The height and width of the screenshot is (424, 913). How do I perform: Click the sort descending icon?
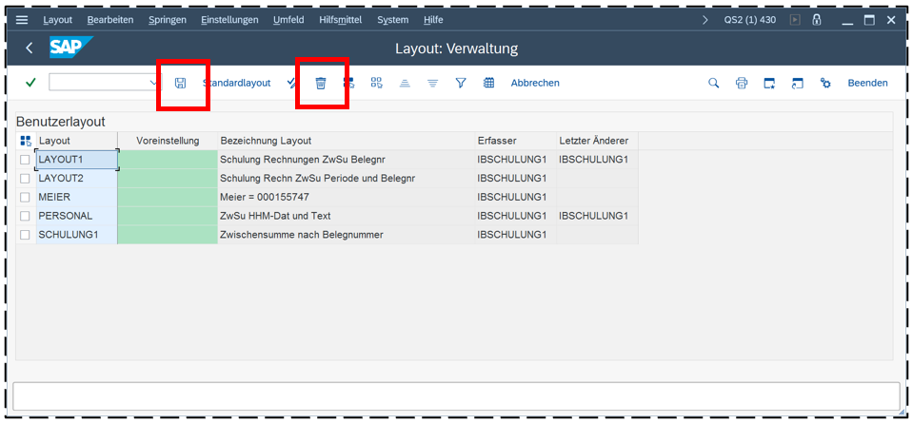[x=432, y=84]
